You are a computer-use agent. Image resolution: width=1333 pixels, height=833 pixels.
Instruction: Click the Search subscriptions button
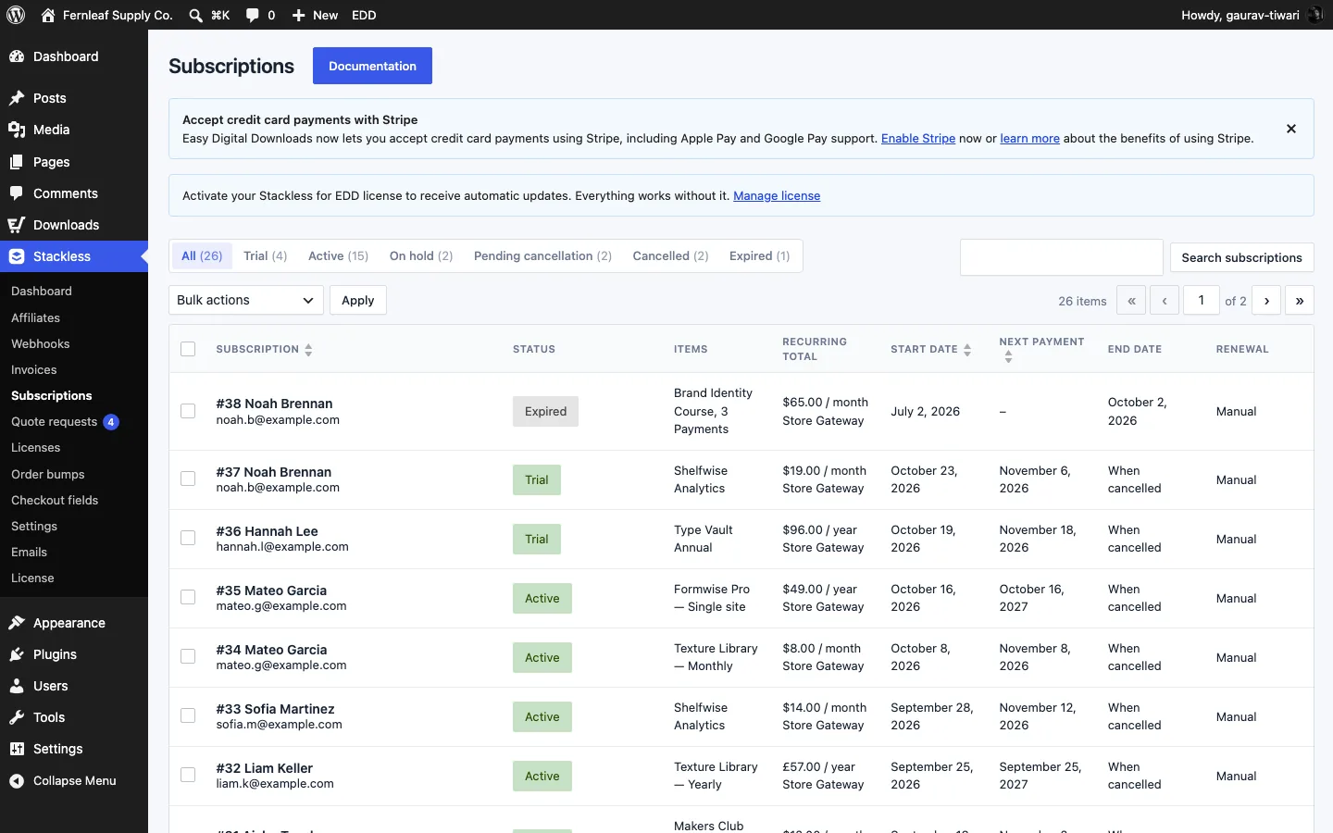(1241, 257)
